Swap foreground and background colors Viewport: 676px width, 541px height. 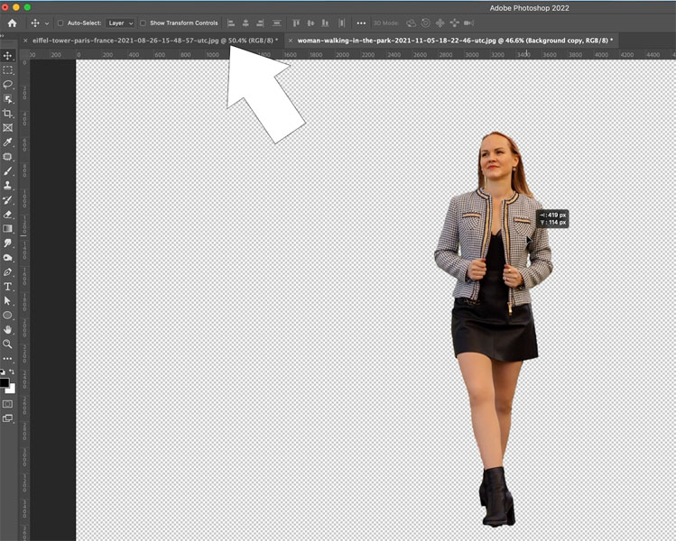click(12, 371)
